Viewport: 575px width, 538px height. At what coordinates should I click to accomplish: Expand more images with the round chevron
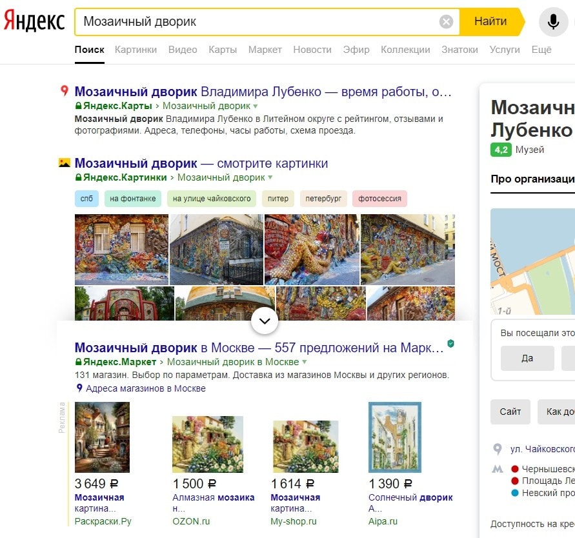tap(265, 321)
